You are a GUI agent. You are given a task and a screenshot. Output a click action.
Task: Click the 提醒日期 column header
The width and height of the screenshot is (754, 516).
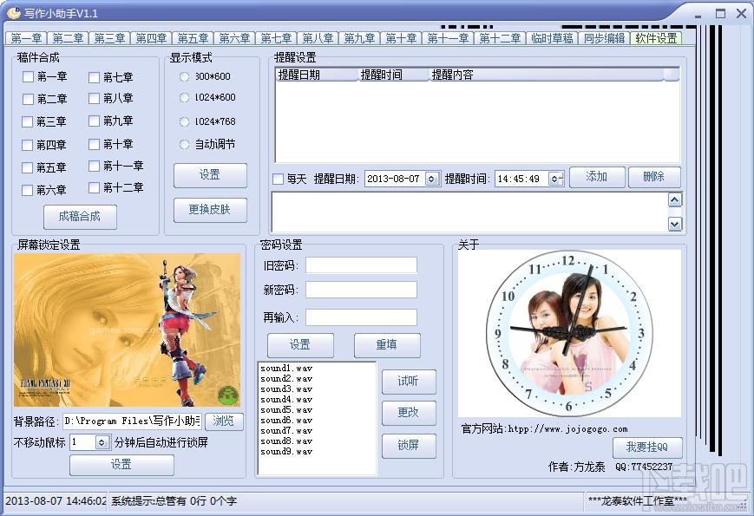pos(317,75)
